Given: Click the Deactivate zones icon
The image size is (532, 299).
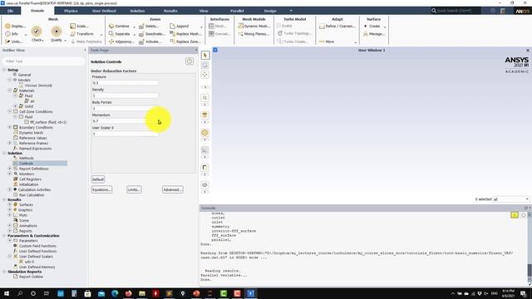Looking at the screenshot, I should (141, 34).
